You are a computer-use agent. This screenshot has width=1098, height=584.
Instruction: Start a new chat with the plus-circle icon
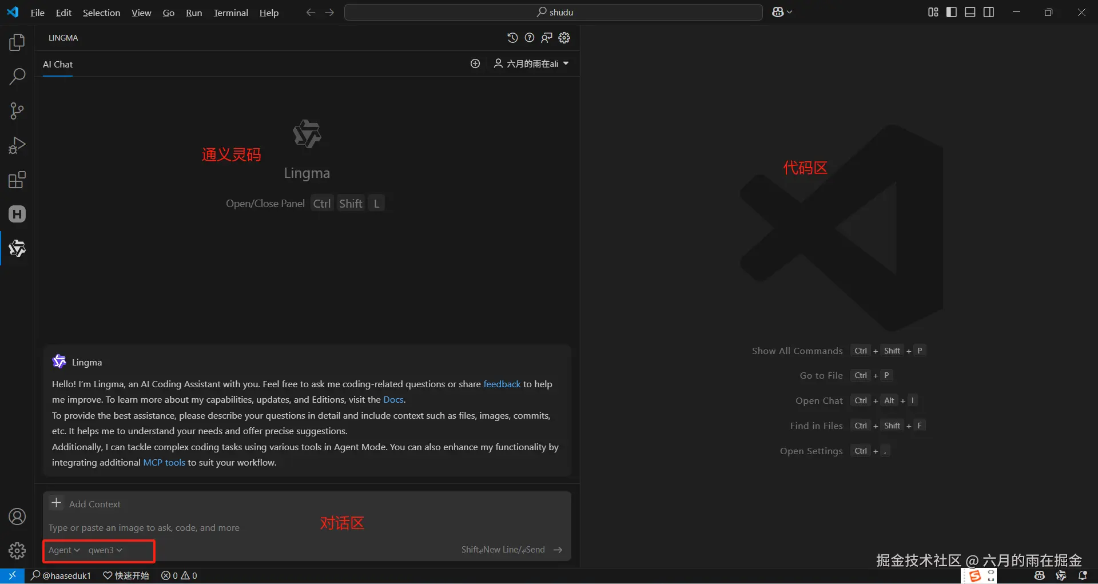click(x=475, y=63)
